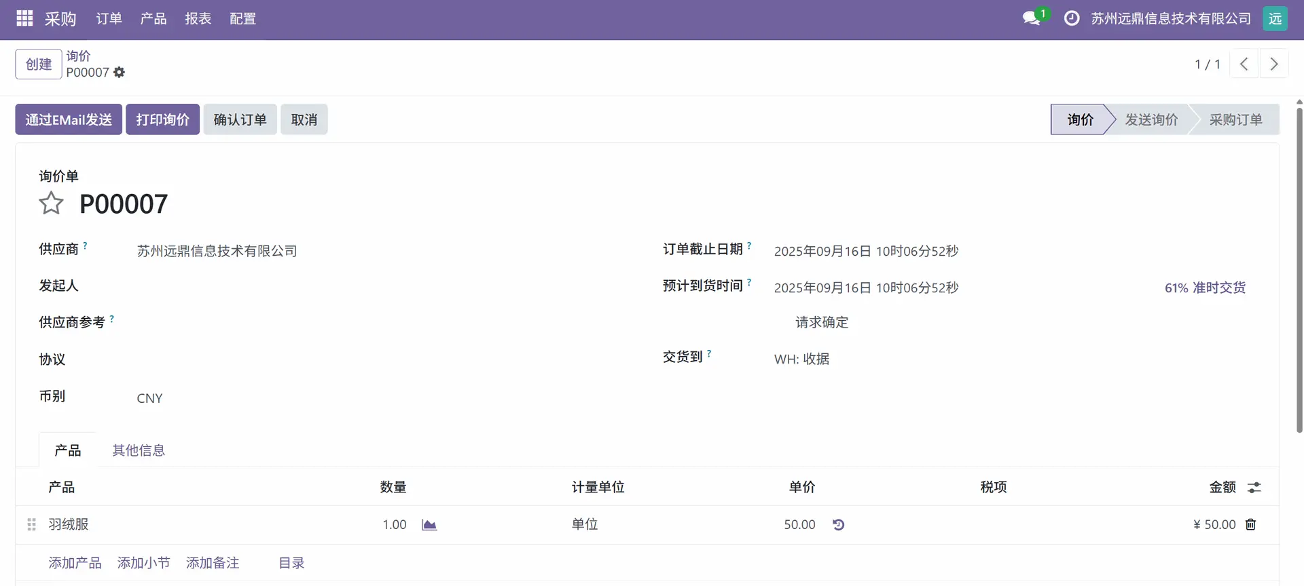Click the 供应商 field value
This screenshot has width=1304, height=586.
tap(217, 251)
